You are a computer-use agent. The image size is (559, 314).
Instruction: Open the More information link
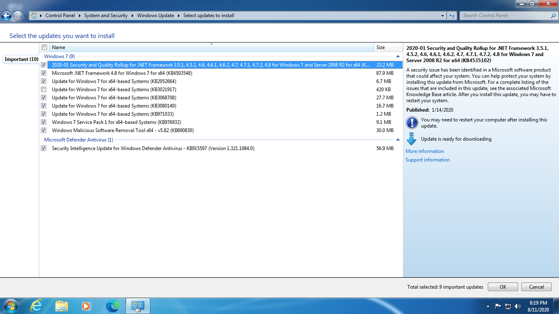click(x=425, y=151)
